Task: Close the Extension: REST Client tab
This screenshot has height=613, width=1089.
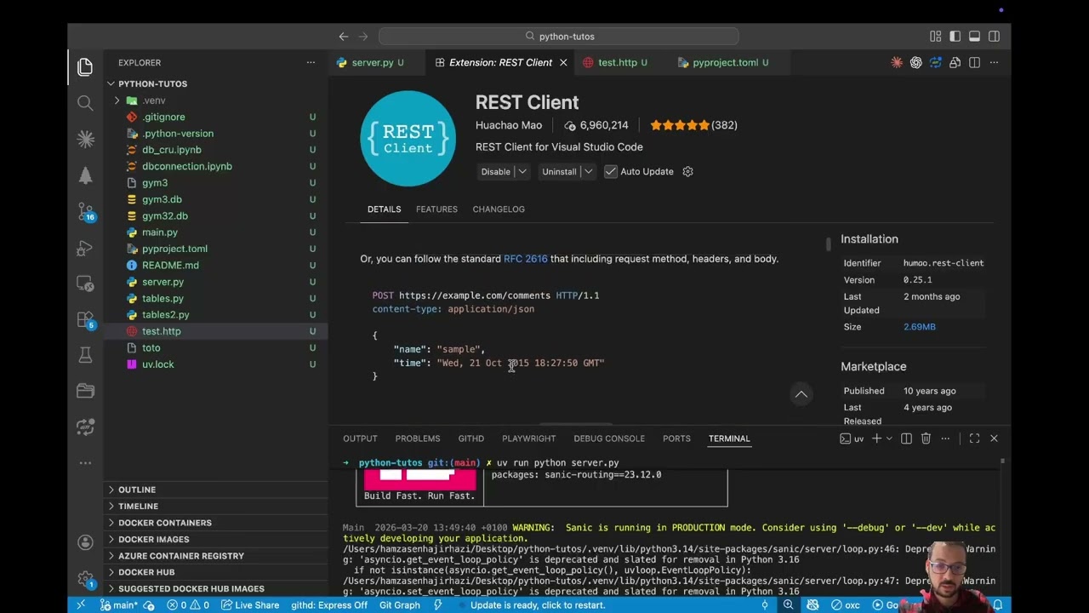Action: pos(562,62)
